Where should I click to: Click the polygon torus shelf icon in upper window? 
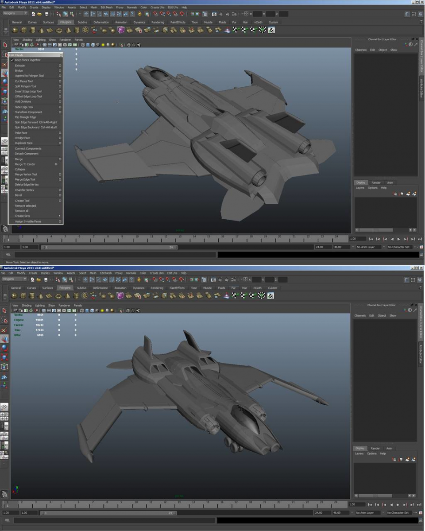click(59, 30)
